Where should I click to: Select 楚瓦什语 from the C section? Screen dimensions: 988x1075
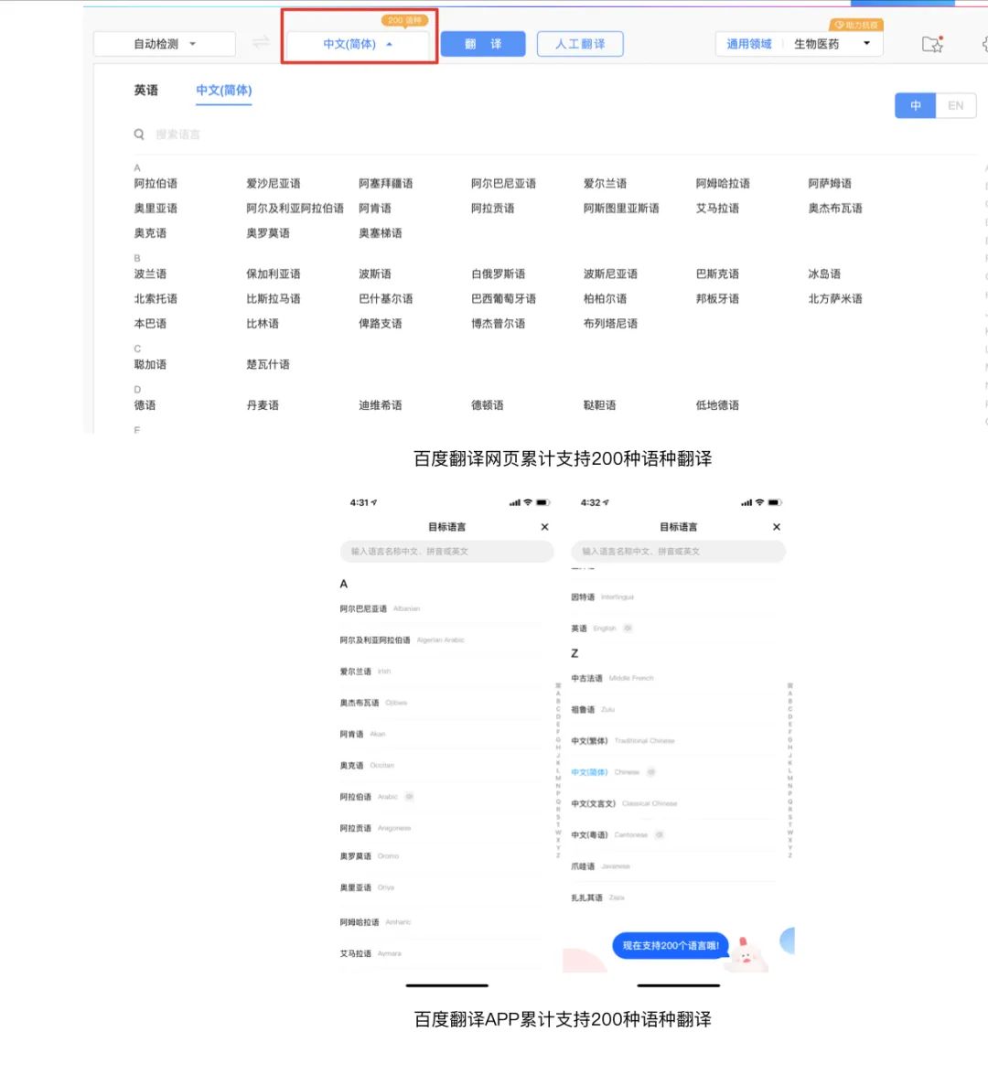pos(268,364)
